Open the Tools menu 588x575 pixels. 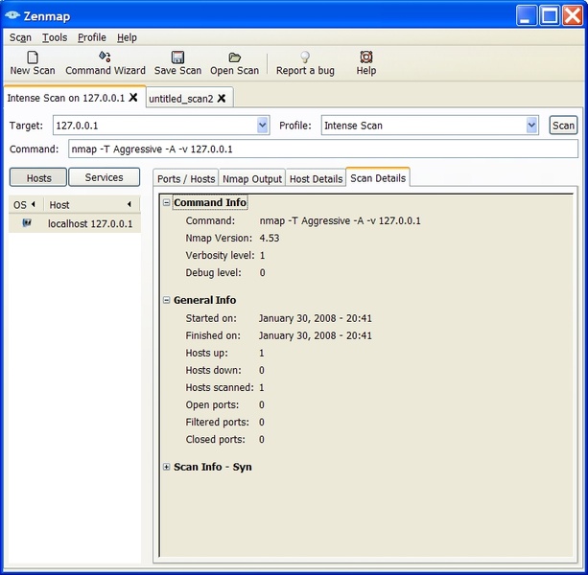pyautogui.click(x=55, y=37)
